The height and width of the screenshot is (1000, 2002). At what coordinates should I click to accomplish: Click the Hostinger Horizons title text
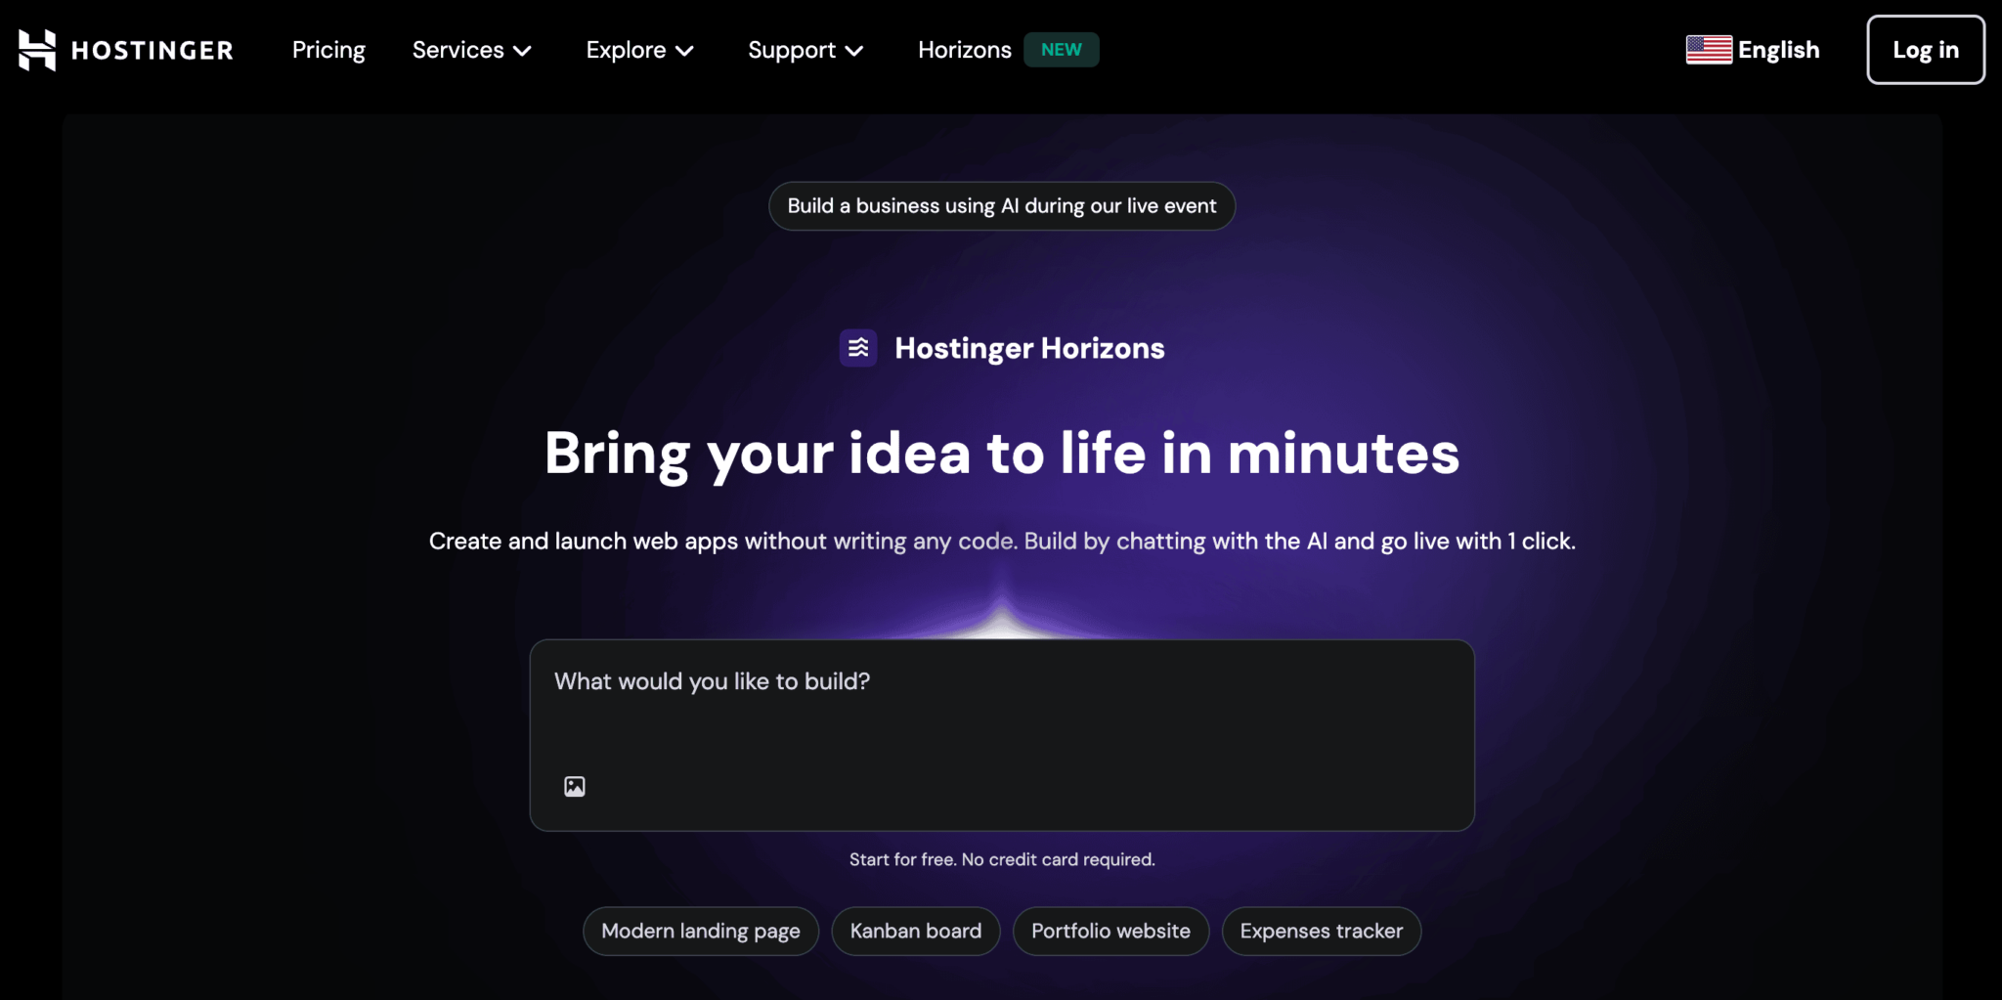point(1029,348)
